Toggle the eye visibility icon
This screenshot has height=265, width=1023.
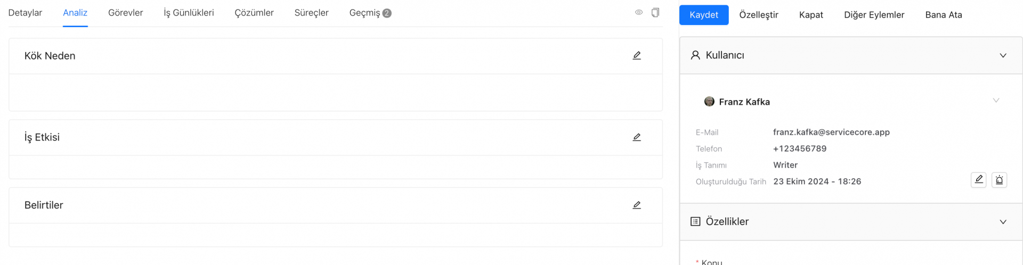pos(639,13)
